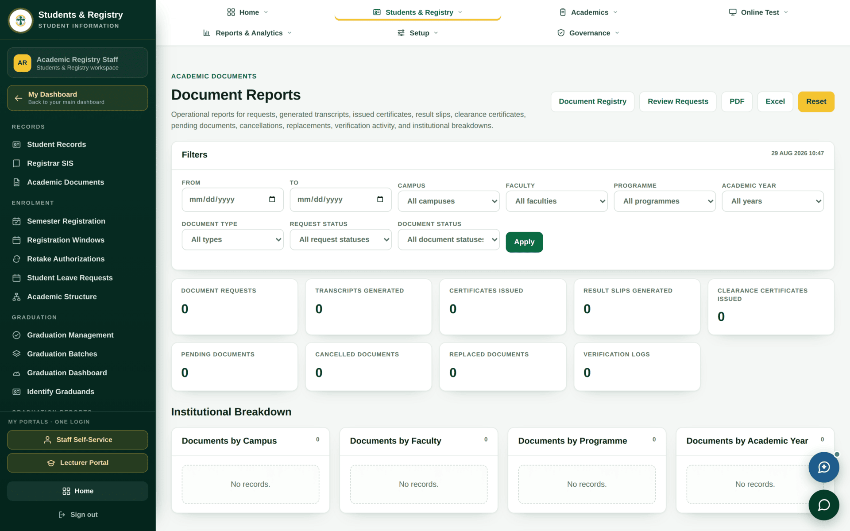Viewport: 850px width, 531px height.
Task: Open Academic Documents in the sidebar
Action: click(66, 182)
